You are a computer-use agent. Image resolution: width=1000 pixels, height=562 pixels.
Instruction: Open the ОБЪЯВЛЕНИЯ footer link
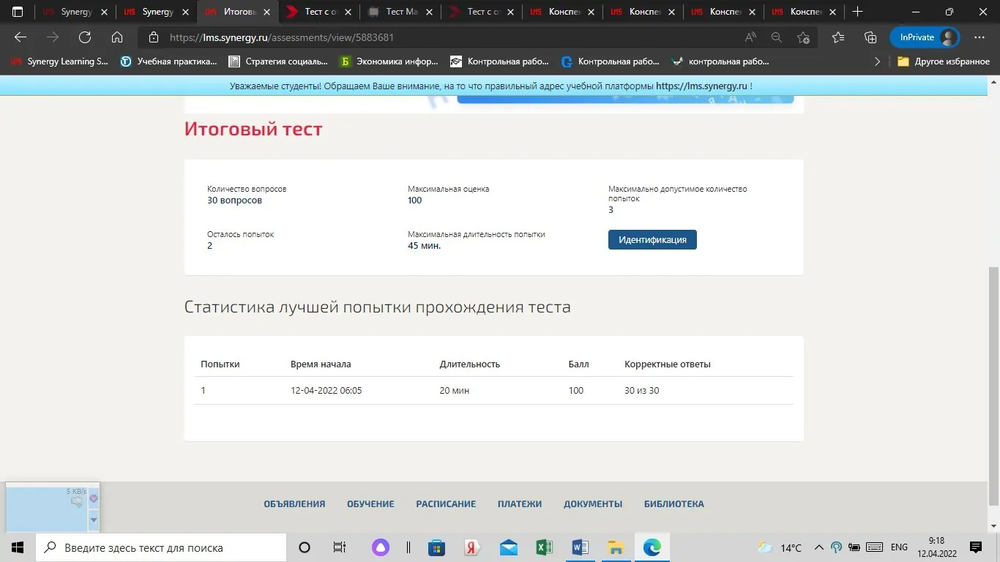point(294,504)
